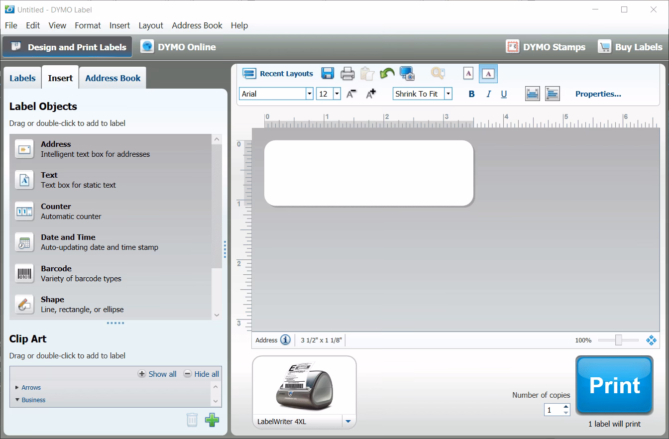669x439 pixels.
Task: Toggle underline formatting
Action: tap(504, 94)
